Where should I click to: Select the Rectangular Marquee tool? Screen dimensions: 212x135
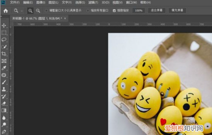pos(4,33)
